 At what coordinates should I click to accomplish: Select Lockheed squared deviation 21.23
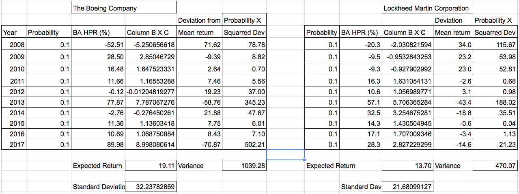(x=495, y=144)
